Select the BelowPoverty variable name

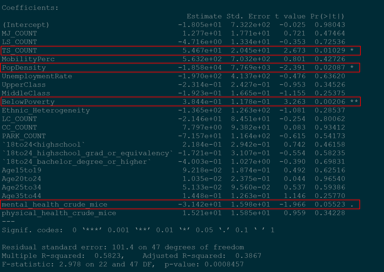(x=28, y=102)
